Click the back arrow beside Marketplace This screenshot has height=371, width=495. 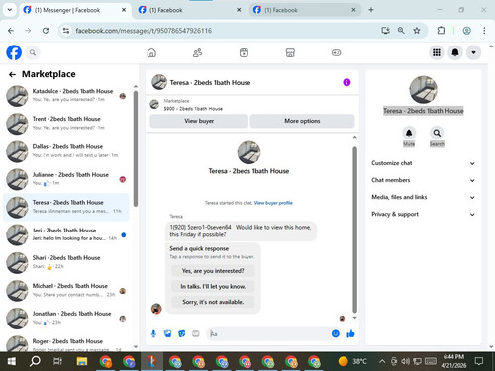[x=12, y=74]
